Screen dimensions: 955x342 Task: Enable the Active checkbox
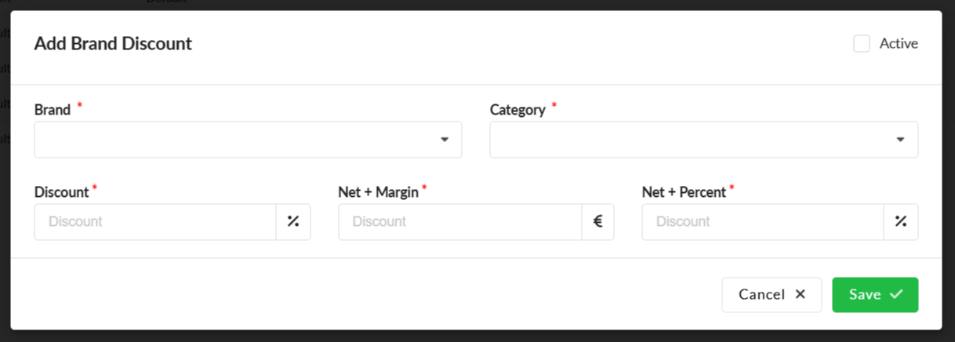[862, 44]
